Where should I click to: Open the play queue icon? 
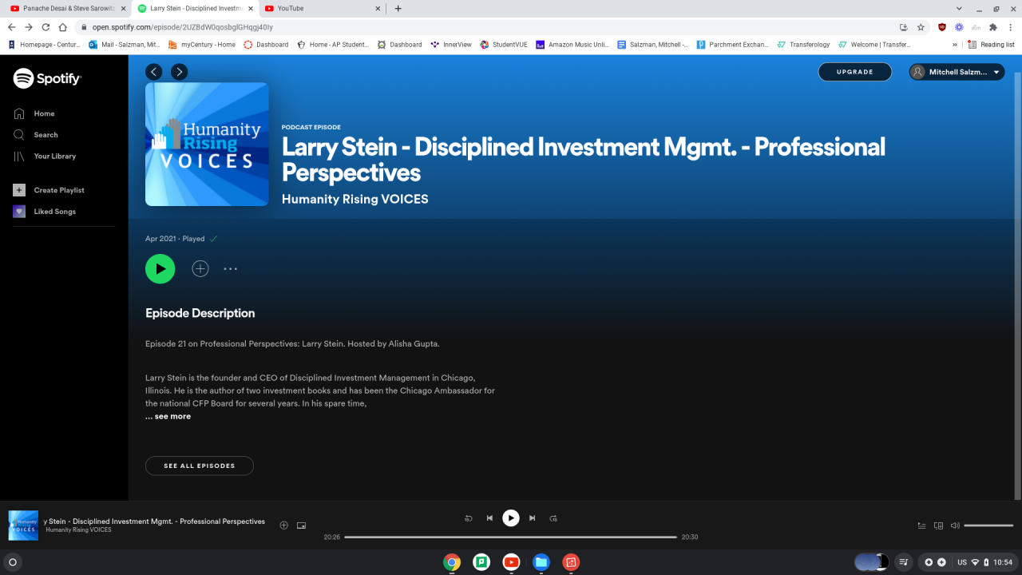922,525
